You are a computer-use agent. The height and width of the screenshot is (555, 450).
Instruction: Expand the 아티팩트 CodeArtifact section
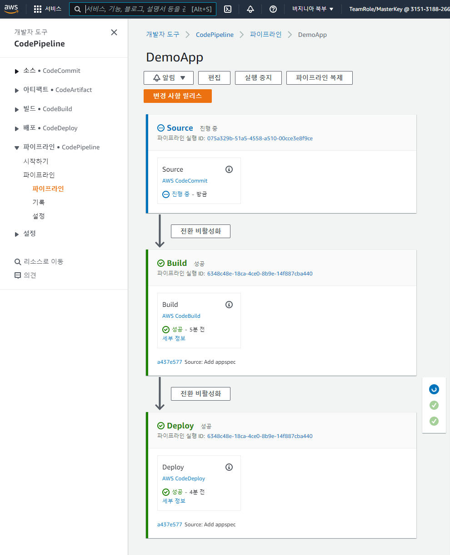coord(17,90)
